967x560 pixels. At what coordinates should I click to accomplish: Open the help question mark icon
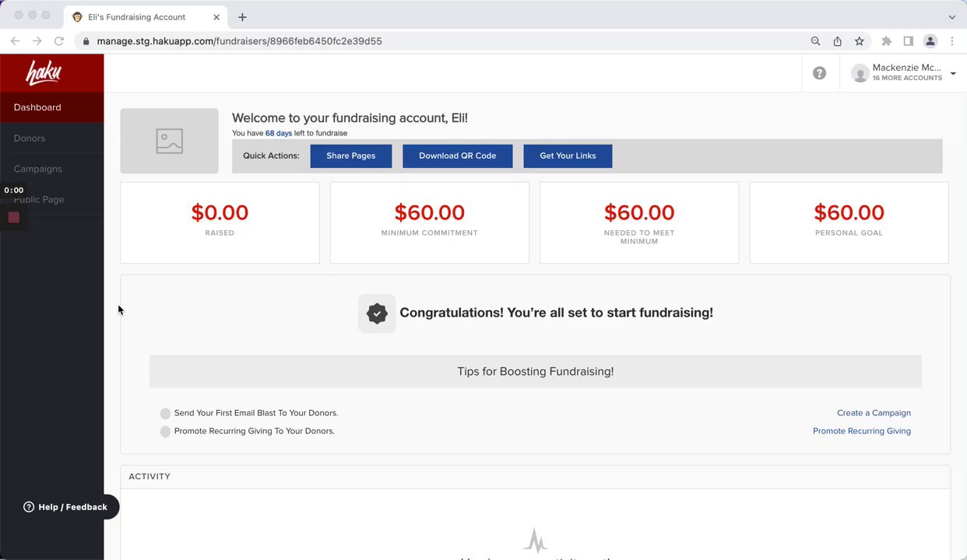coord(819,73)
